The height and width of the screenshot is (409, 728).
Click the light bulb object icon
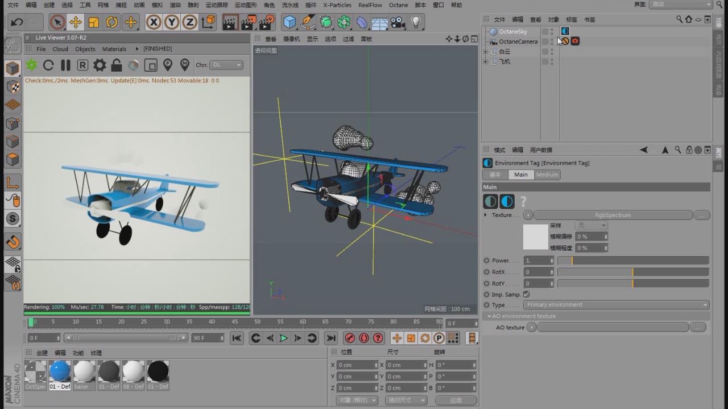[x=416, y=22]
